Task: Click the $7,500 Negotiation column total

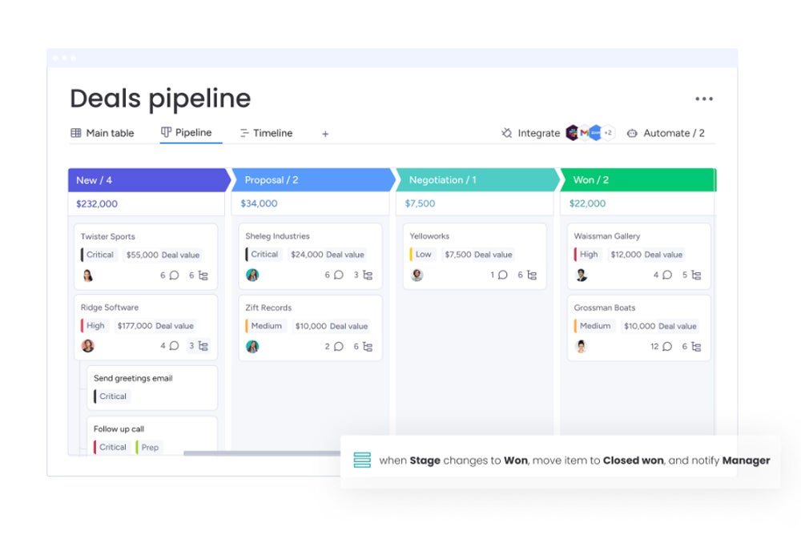Action: [420, 203]
